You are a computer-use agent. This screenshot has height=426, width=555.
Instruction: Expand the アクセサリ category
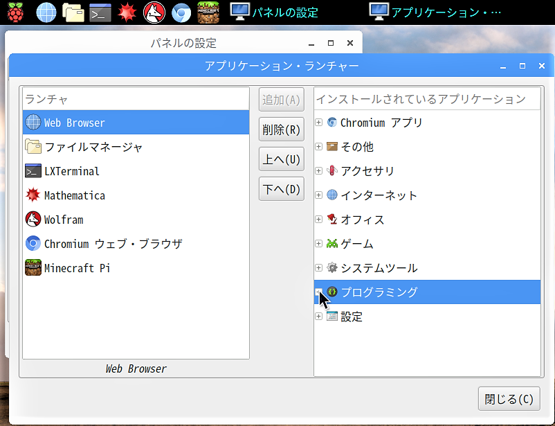point(318,171)
